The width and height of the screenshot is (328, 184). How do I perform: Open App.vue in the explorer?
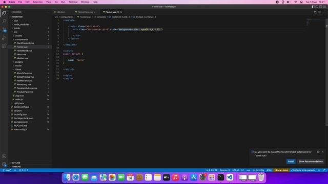pos(19,96)
